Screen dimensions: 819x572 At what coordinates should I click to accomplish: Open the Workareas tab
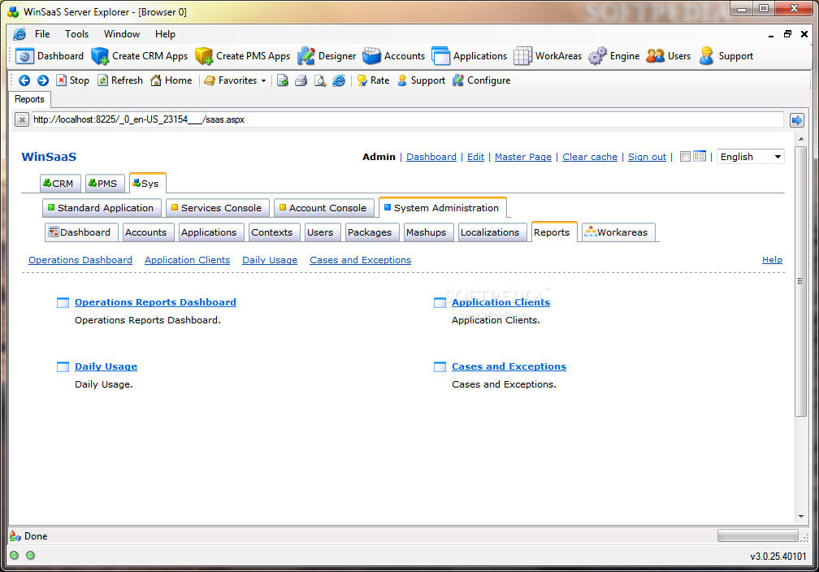tap(618, 232)
